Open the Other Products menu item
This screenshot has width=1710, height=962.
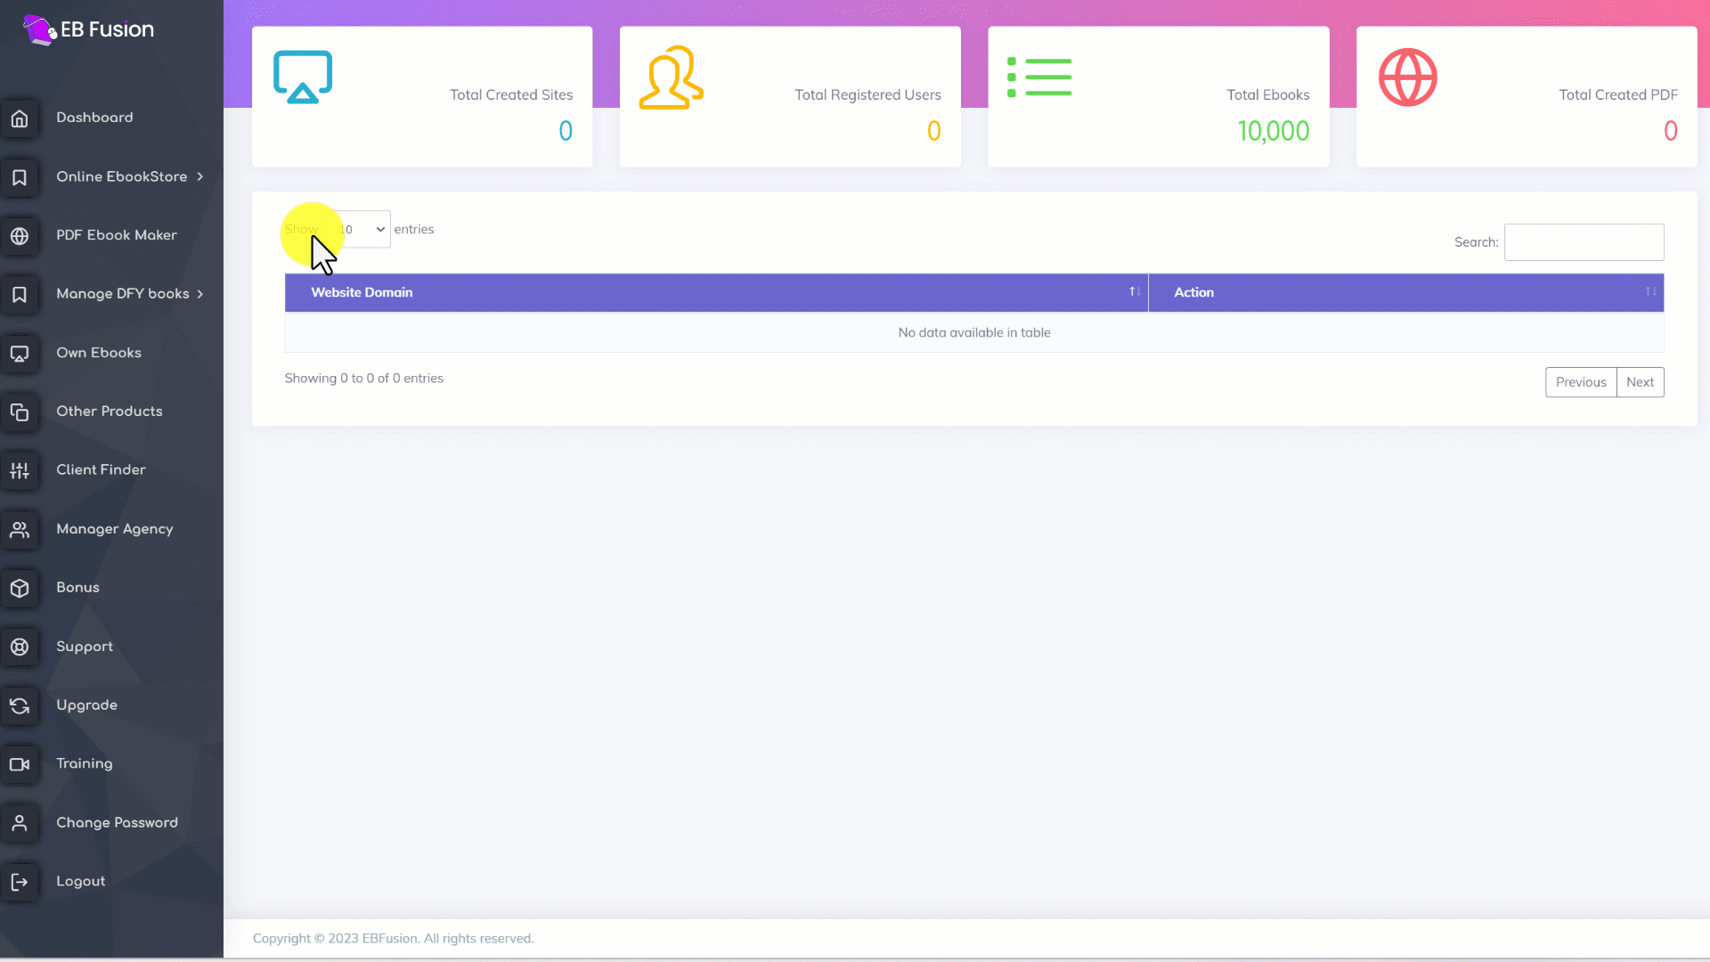pyautogui.click(x=110, y=411)
